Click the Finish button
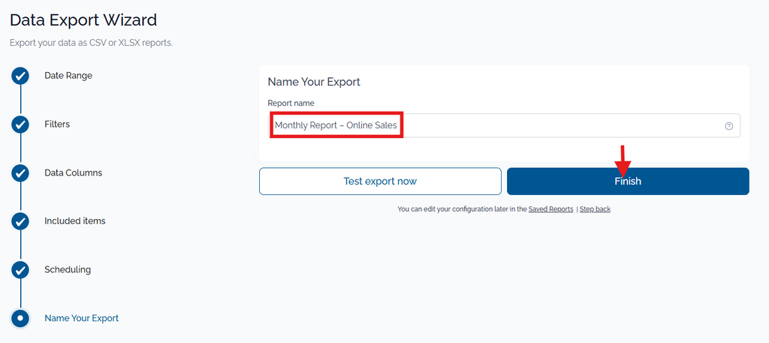 (628, 182)
